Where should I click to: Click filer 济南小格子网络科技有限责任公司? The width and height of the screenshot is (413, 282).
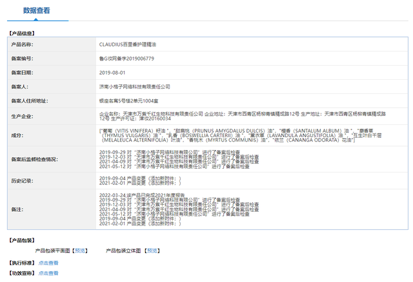click(x=135, y=86)
